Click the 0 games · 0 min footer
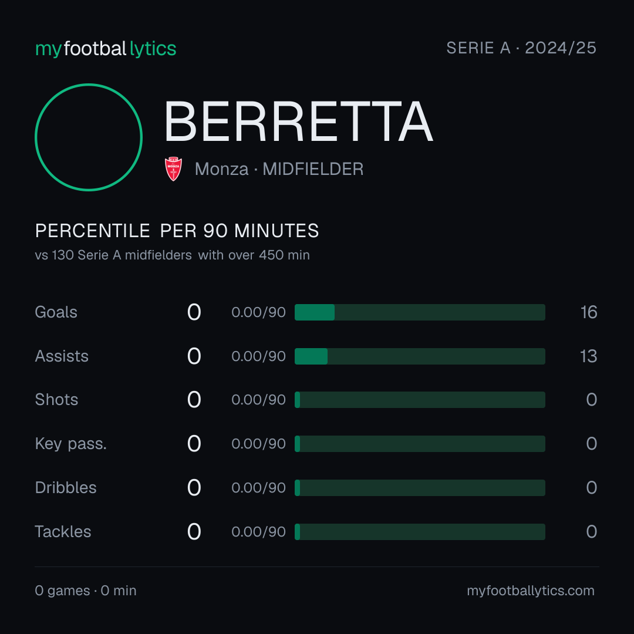634x634 pixels. 86,591
